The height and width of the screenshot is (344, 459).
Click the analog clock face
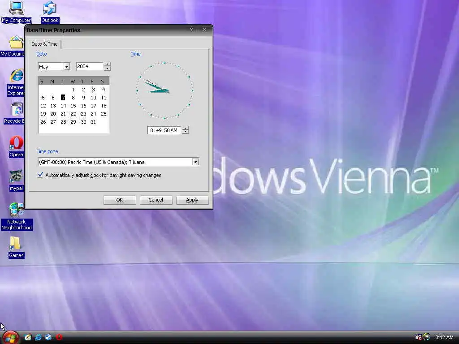point(165,90)
